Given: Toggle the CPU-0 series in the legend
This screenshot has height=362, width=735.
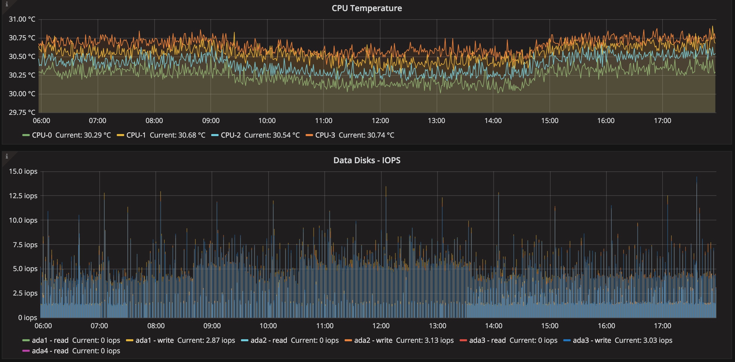Looking at the screenshot, I should (x=42, y=135).
